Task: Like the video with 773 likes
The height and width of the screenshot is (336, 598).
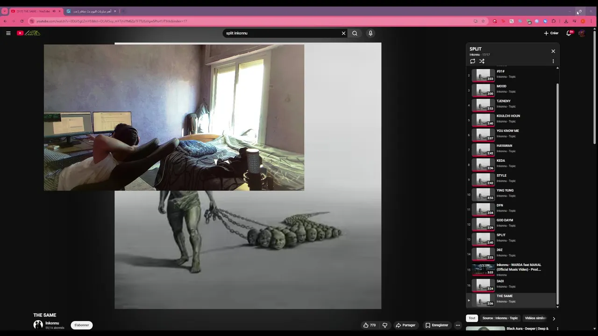Action: click(x=369, y=325)
